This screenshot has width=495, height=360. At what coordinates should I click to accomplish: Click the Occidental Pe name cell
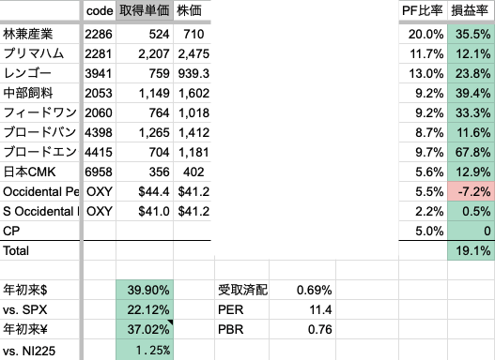(39, 191)
